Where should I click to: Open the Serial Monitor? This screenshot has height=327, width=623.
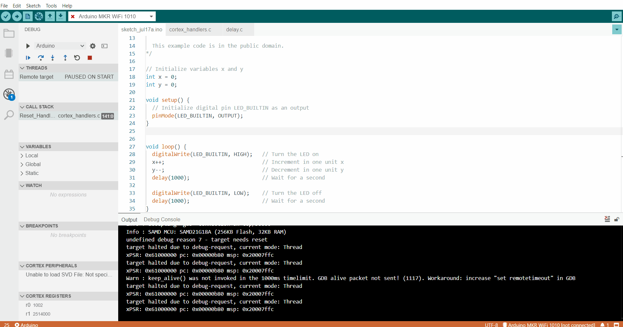(617, 16)
